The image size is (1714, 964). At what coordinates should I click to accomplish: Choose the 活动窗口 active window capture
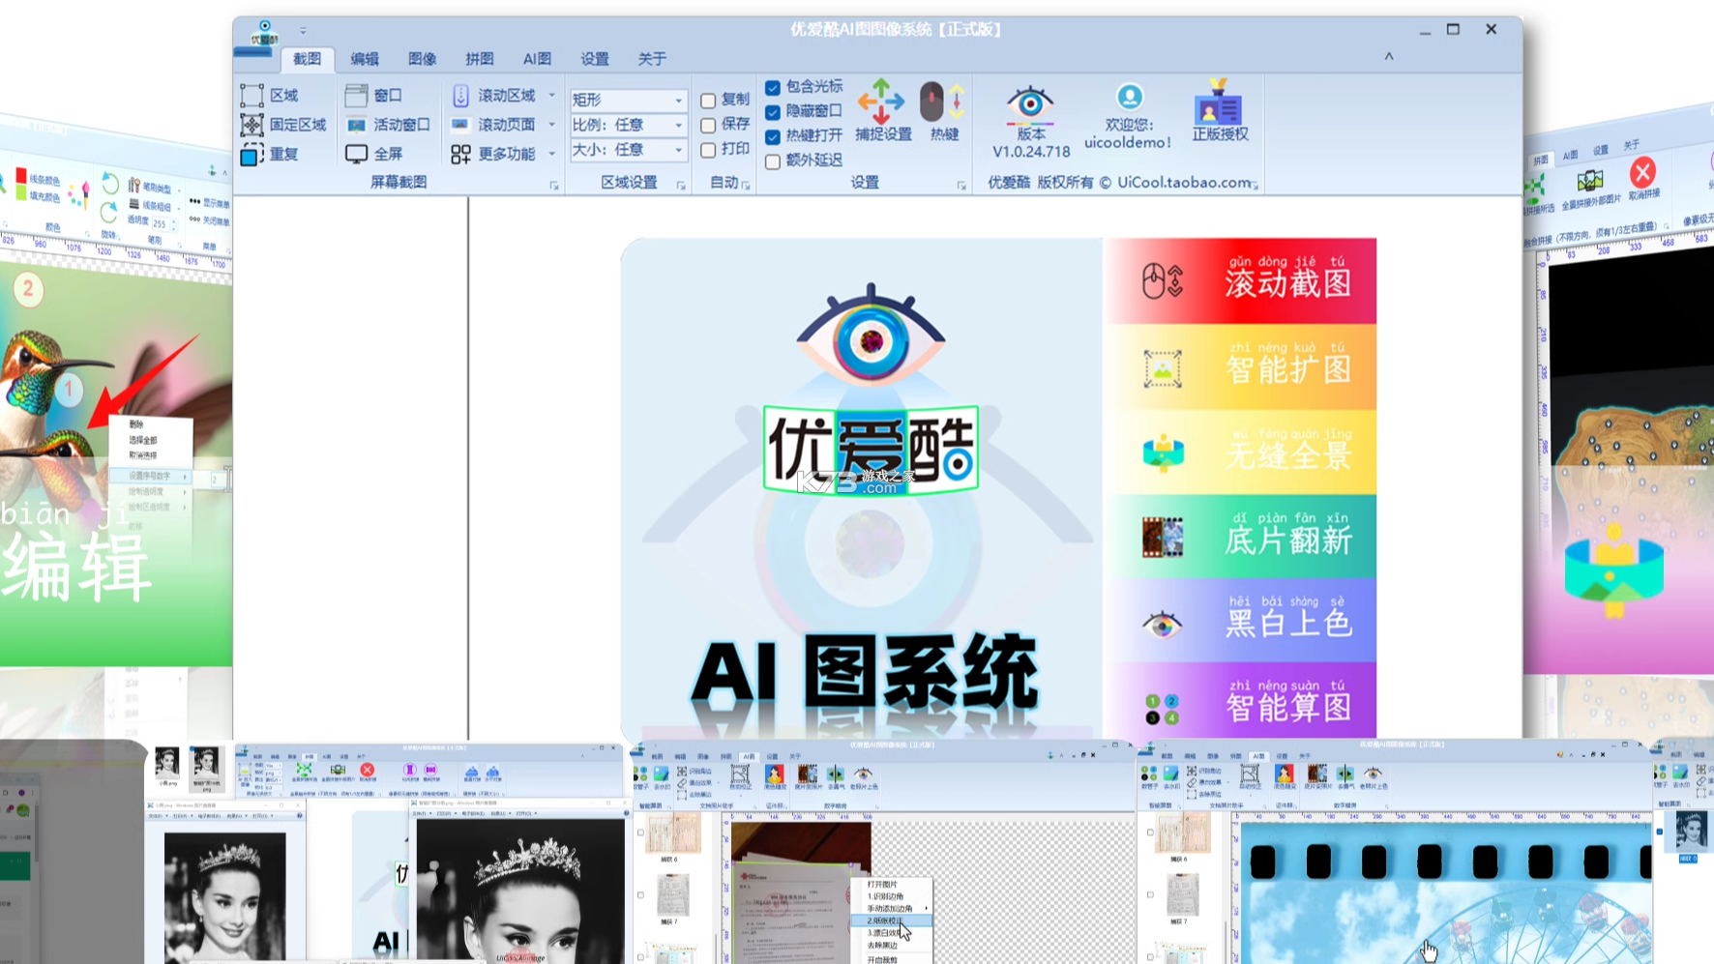(387, 125)
